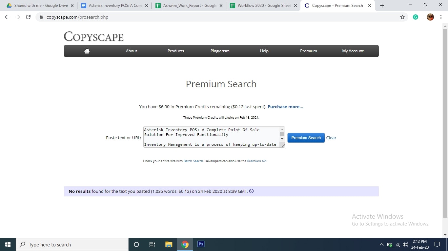The image size is (448, 251).
Task: Click the page scrollbar down arrow
Action: (445, 235)
